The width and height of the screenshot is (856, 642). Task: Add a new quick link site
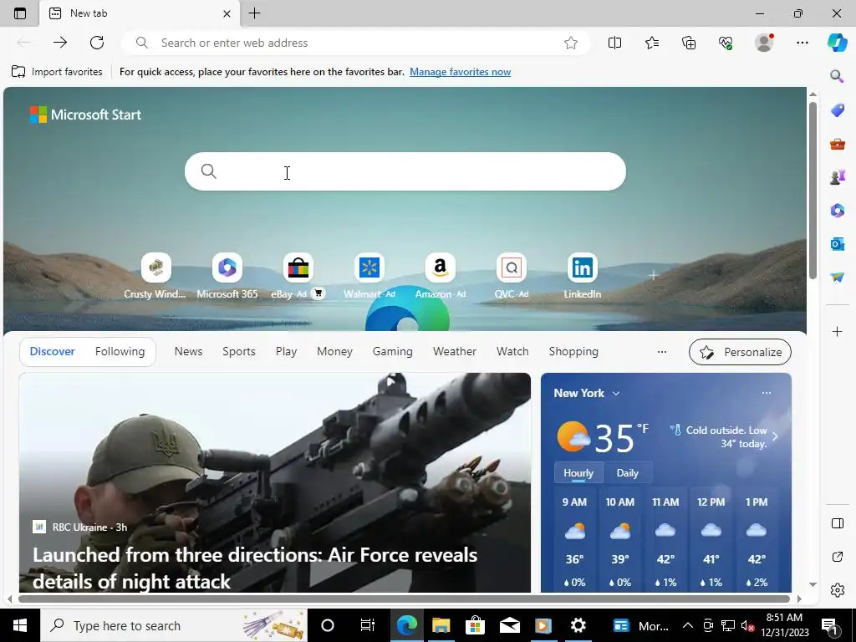[x=653, y=275]
